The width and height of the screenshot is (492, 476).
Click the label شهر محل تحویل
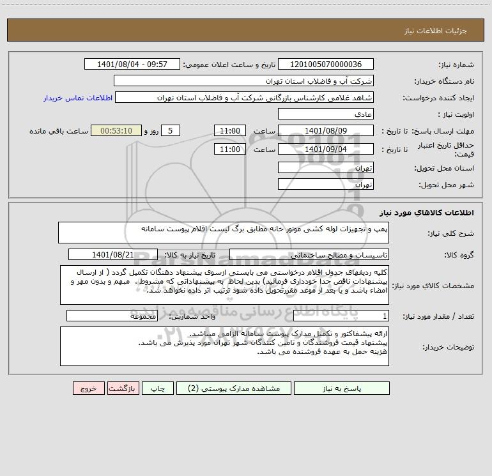click(447, 185)
